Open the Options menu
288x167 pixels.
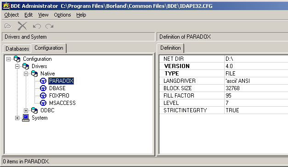pyautogui.click(x=62, y=15)
